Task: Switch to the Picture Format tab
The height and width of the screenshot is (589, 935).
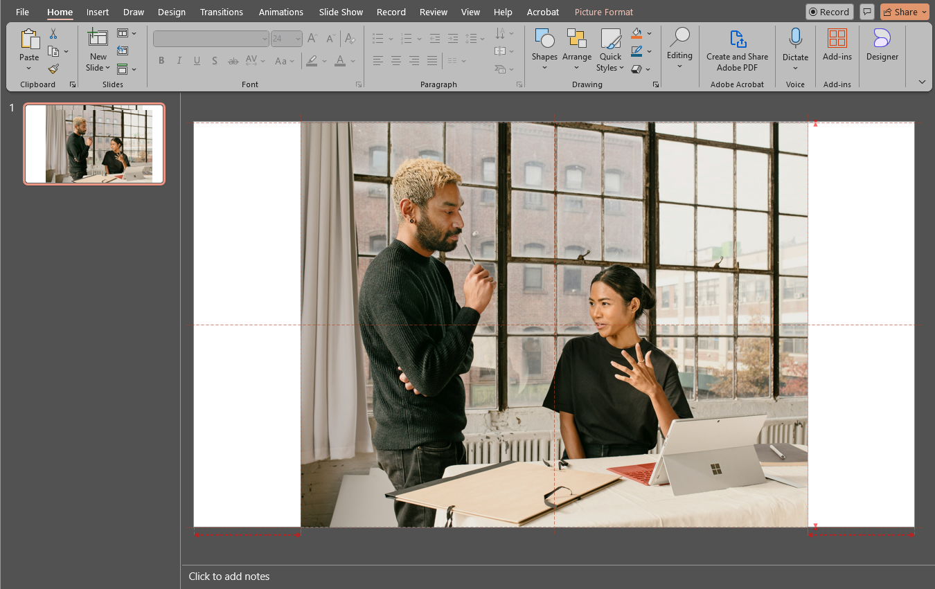Action: click(604, 12)
